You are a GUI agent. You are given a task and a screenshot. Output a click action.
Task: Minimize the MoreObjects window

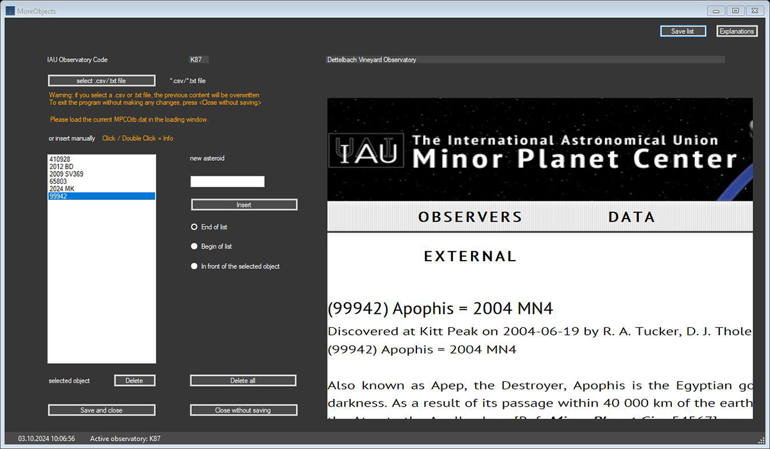716,10
